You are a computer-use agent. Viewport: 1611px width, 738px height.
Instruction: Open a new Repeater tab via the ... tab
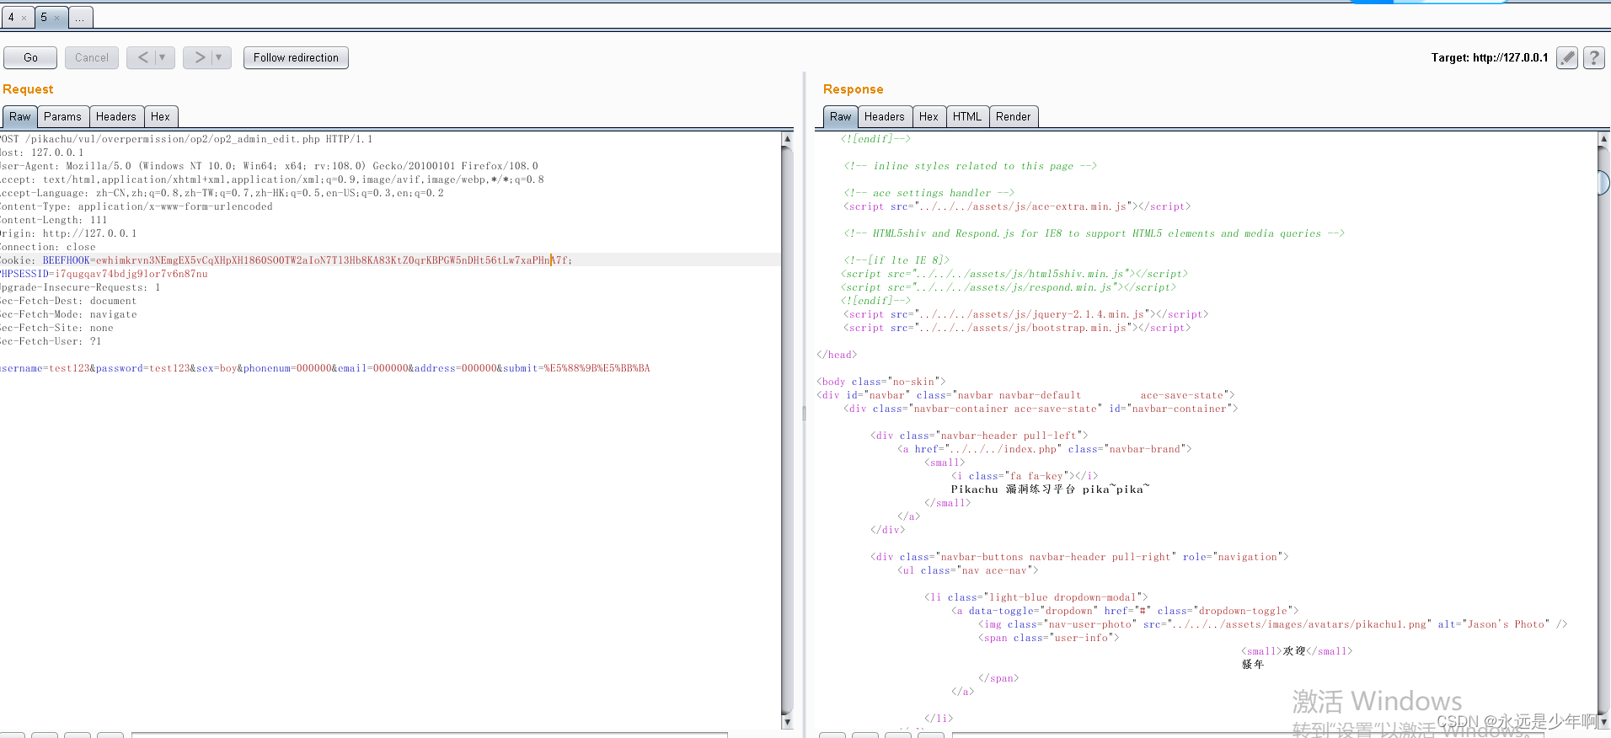point(80,17)
